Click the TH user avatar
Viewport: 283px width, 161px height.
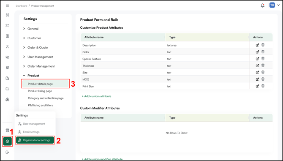(x=272, y=5)
